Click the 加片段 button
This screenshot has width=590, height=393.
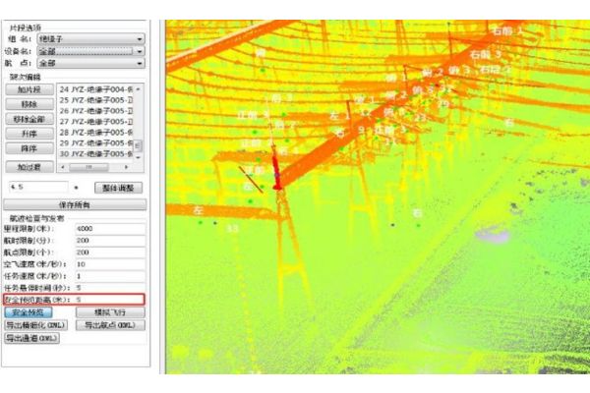coord(29,89)
